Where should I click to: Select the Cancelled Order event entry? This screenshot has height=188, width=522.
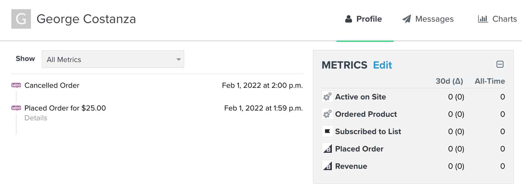(x=52, y=86)
